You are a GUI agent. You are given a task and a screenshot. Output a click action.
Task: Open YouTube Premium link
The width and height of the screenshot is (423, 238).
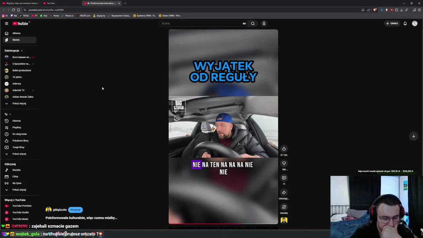[x=19, y=206]
